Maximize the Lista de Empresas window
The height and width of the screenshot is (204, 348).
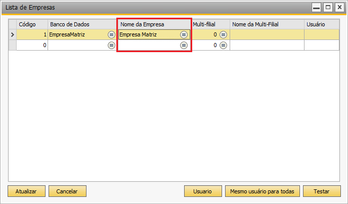(x=328, y=7)
